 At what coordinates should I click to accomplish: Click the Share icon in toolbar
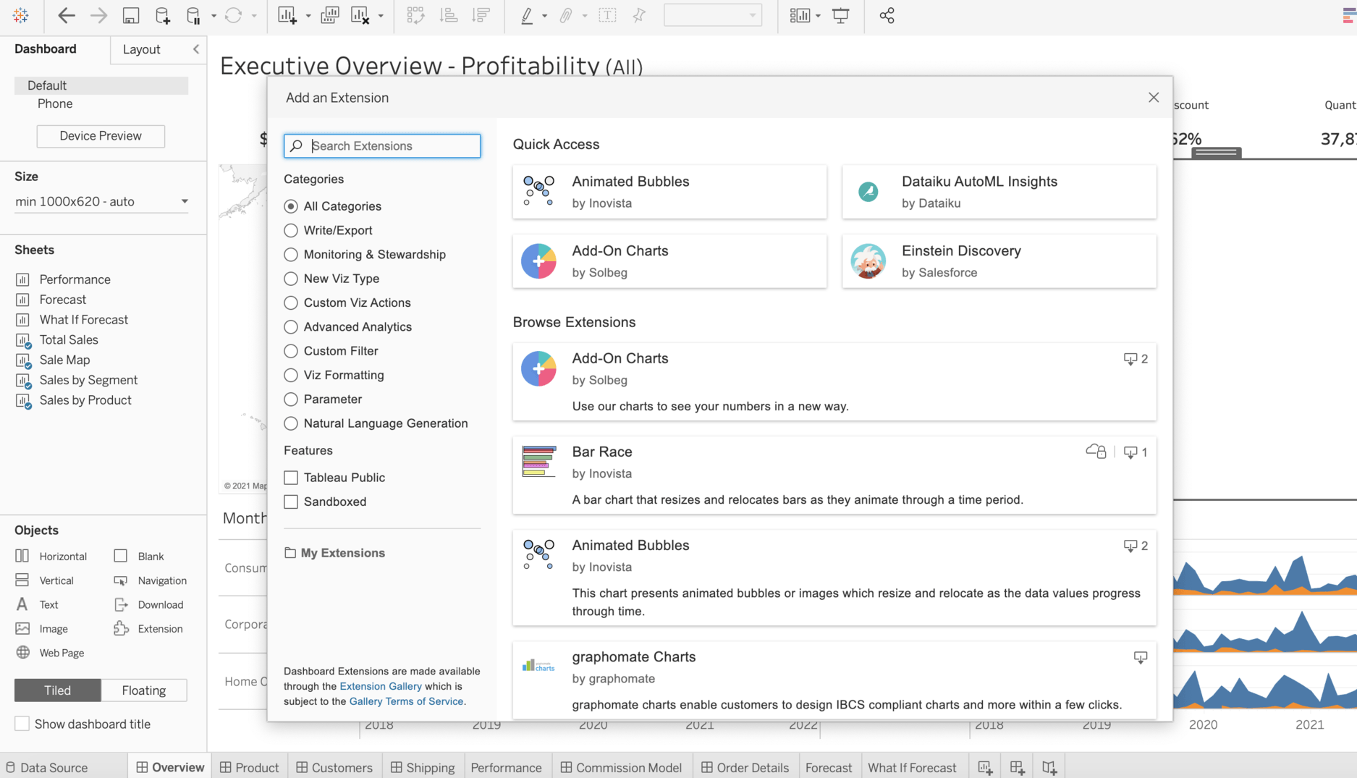click(887, 16)
